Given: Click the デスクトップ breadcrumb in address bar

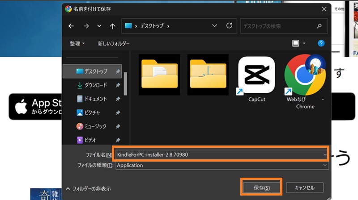Looking at the screenshot, I should point(152,26).
